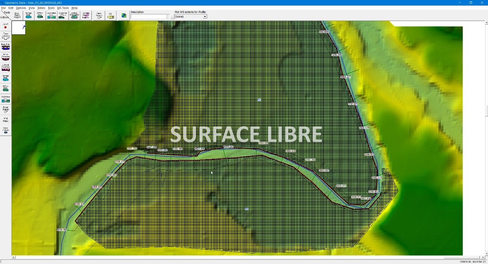Image resolution: width=488 pixels, height=264 pixels.
Task: Open the GIS Tools menu
Action: (x=63, y=8)
